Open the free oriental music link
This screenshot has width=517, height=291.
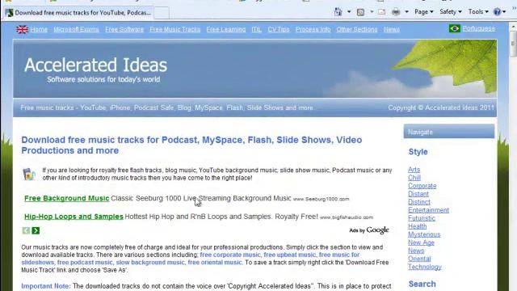tap(215, 262)
